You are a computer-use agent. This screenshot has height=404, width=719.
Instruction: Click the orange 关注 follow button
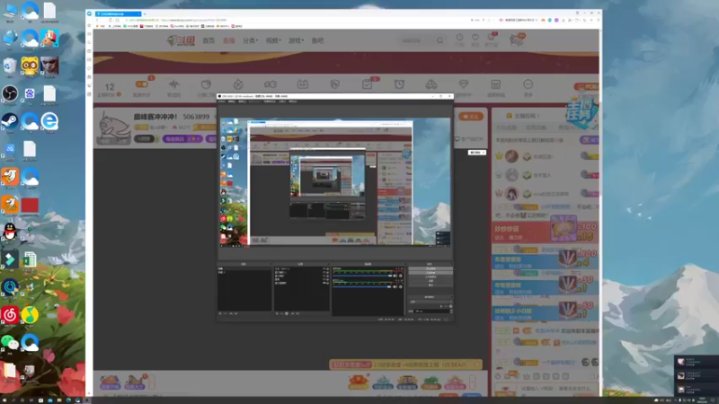click(471, 117)
